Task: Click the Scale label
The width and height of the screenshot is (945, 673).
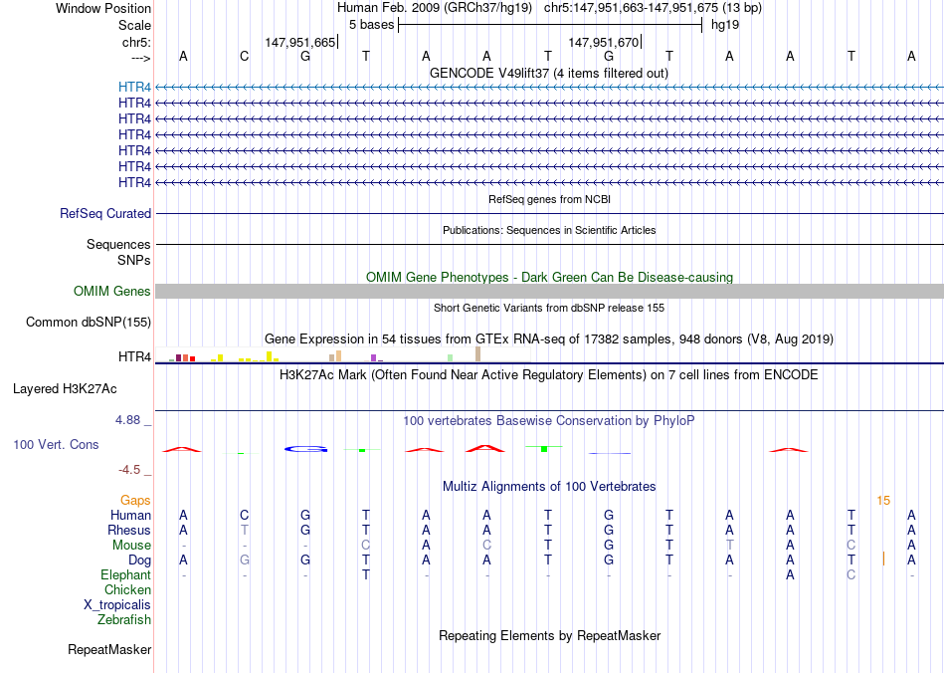Action: [135, 25]
